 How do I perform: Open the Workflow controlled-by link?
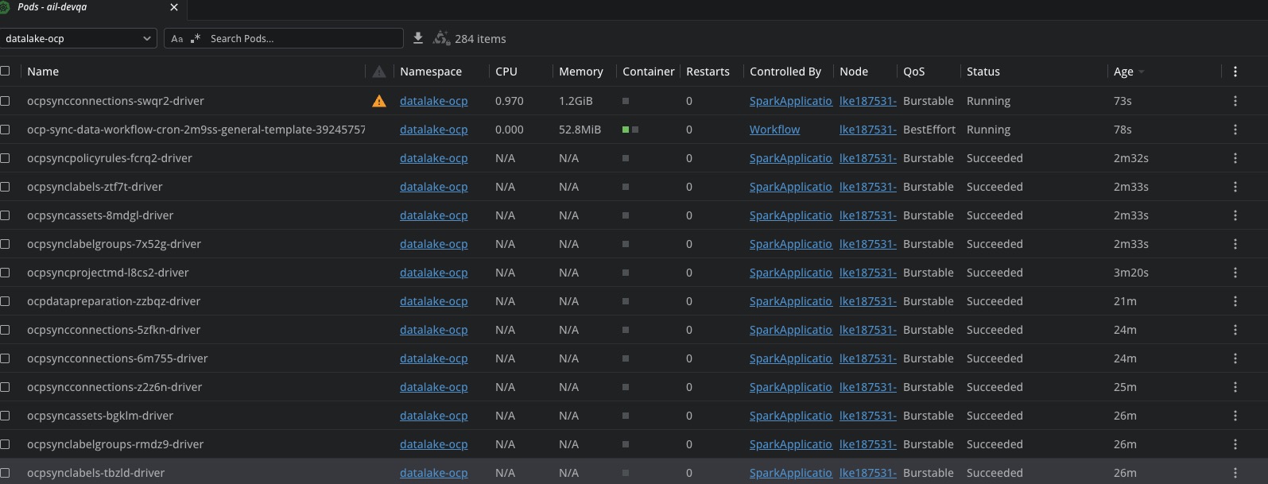[x=774, y=130]
